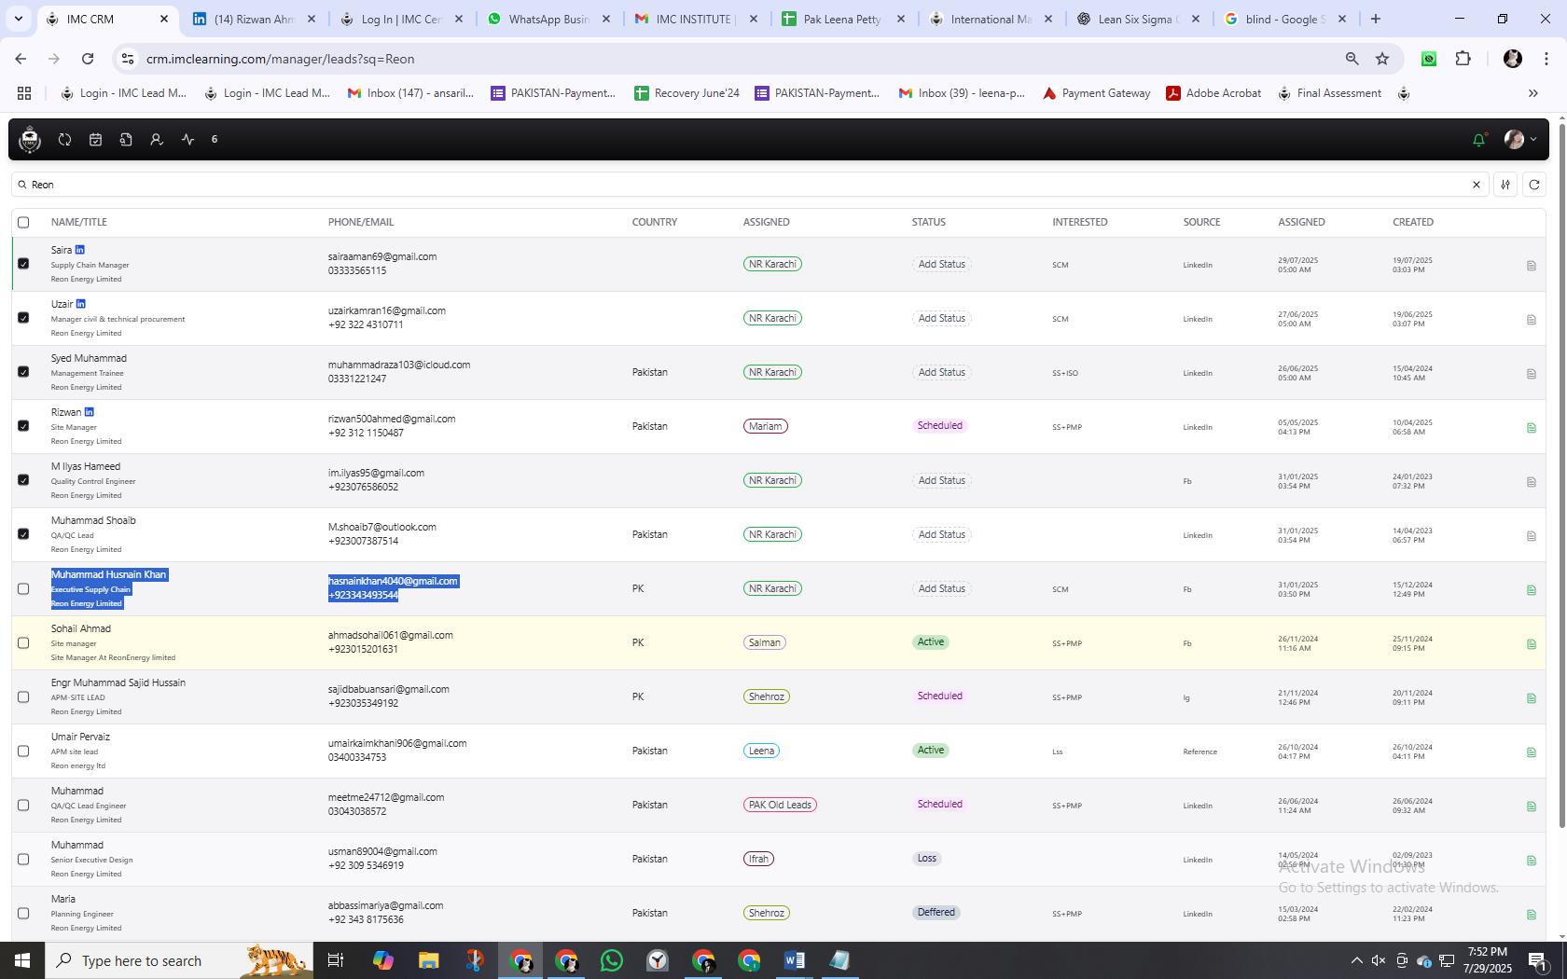Image resolution: width=1567 pixels, height=979 pixels.
Task: Click the IMC CRM logo icon
Action: (30, 140)
